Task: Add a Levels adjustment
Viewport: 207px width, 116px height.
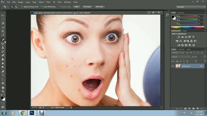Action: pos(182,37)
